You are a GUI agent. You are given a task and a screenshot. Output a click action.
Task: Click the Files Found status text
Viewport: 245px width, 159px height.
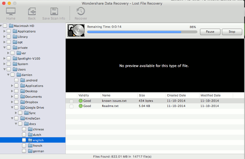click(x=122, y=157)
